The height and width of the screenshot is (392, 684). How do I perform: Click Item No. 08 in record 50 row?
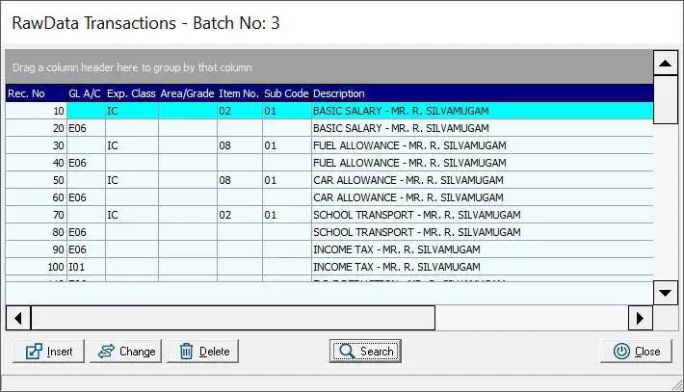click(x=240, y=180)
